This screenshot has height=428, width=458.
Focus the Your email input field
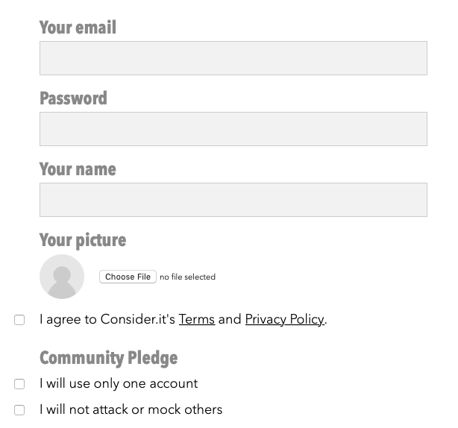tap(233, 58)
